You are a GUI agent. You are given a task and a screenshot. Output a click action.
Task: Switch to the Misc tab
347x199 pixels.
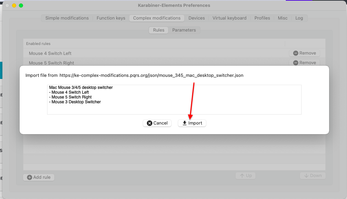(x=283, y=18)
